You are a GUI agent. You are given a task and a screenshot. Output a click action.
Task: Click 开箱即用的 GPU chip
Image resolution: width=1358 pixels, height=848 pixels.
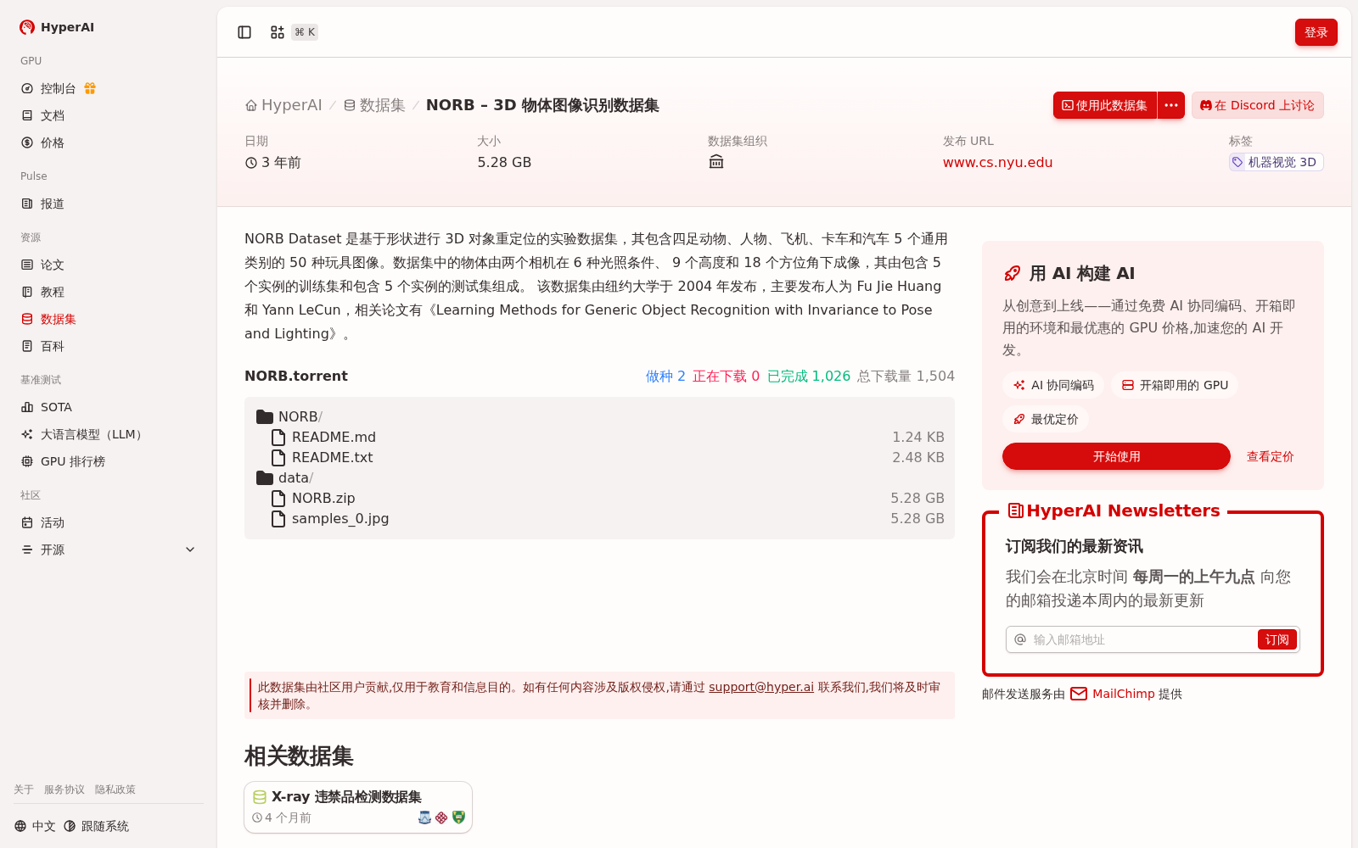(x=1175, y=385)
